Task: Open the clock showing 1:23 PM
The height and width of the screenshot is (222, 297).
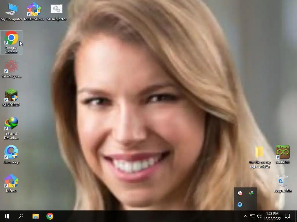Action: pyautogui.click(x=272, y=216)
